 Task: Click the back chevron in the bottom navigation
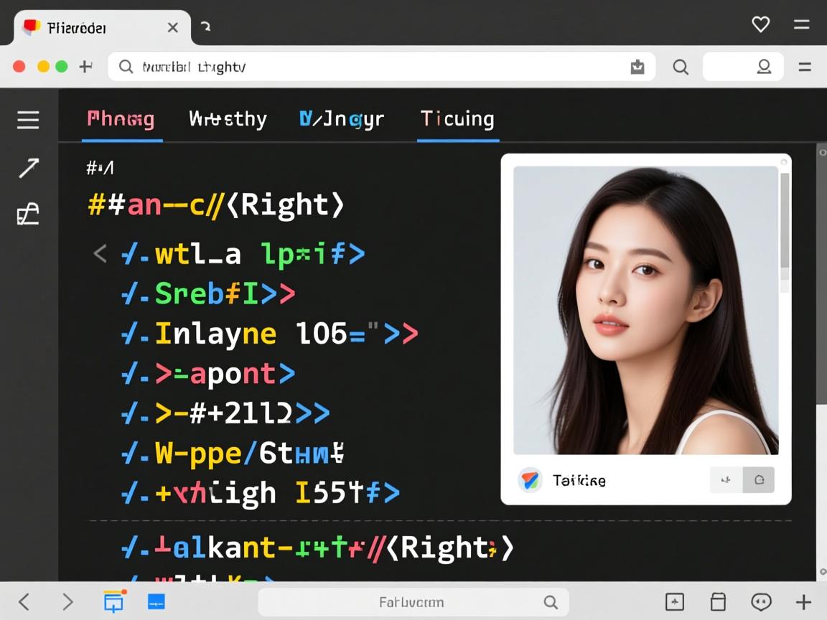coord(24,602)
